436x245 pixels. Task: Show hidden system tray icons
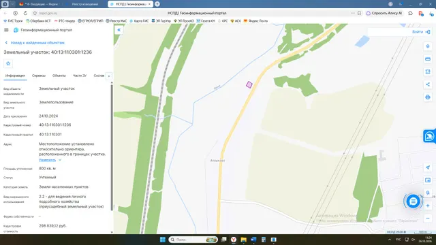click(390, 240)
